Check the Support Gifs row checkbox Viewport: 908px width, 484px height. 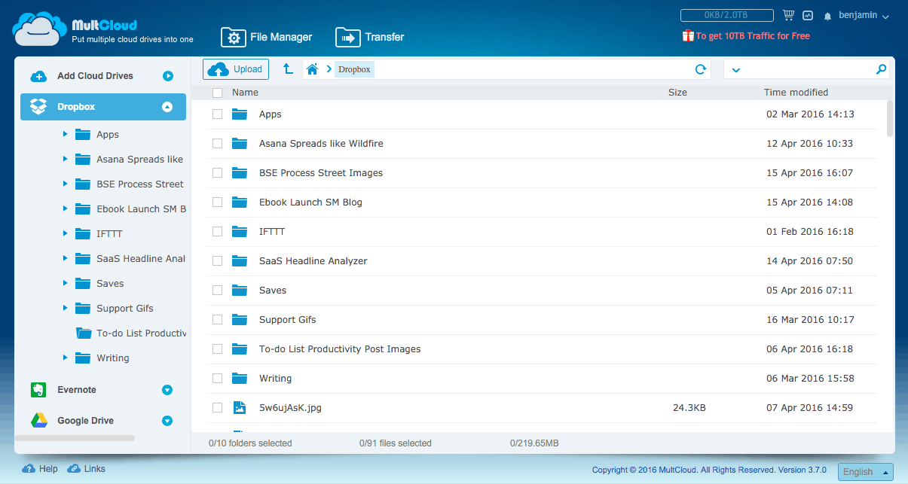pyautogui.click(x=217, y=320)
